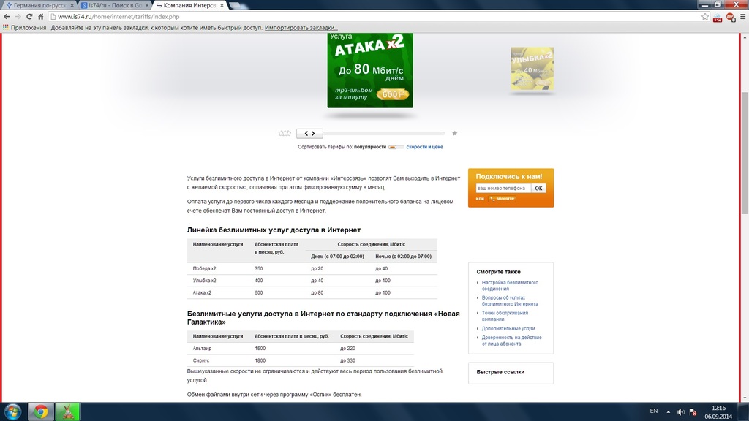The width and height of the screenshot is (749, 421).
Task: Click the single star right of slider
Action: pos(455,133)
